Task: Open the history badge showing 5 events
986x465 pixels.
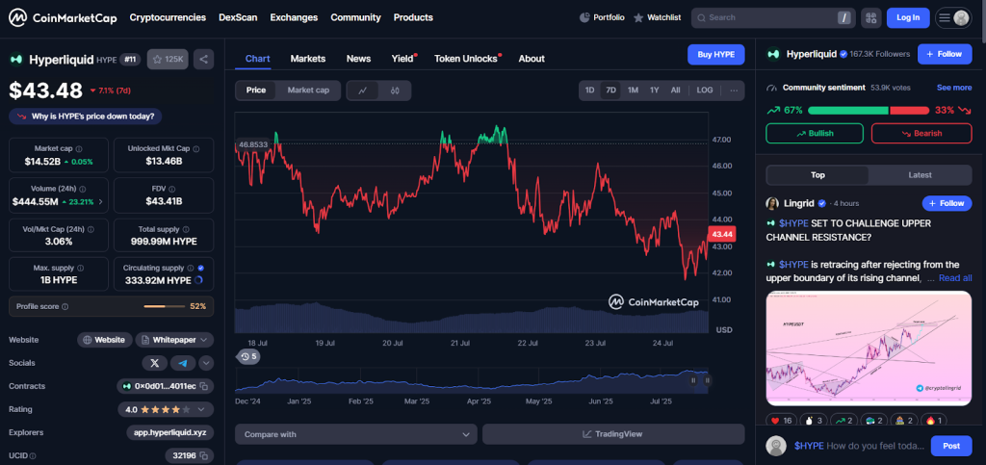Action: [248, 356]
